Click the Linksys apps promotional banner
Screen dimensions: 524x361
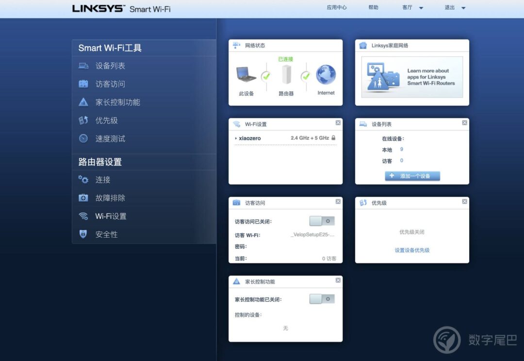(x=412, y=77)
